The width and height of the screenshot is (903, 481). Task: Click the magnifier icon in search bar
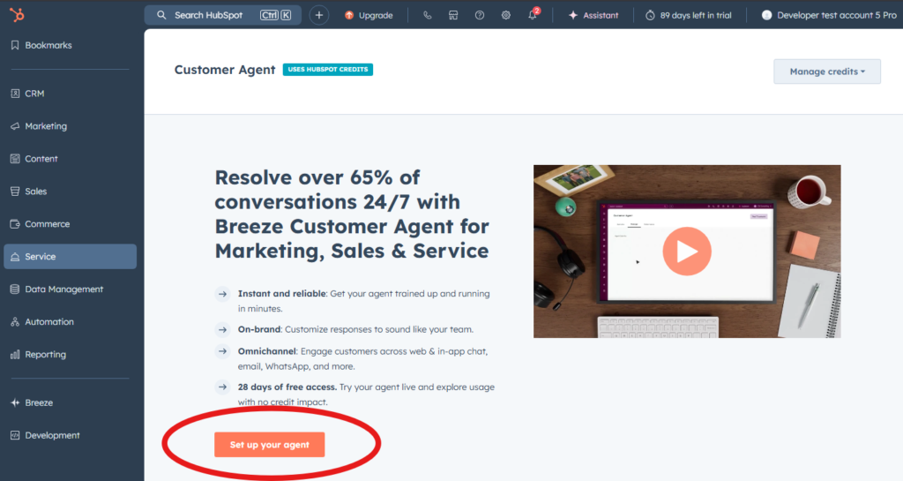(x=162, y=15)
